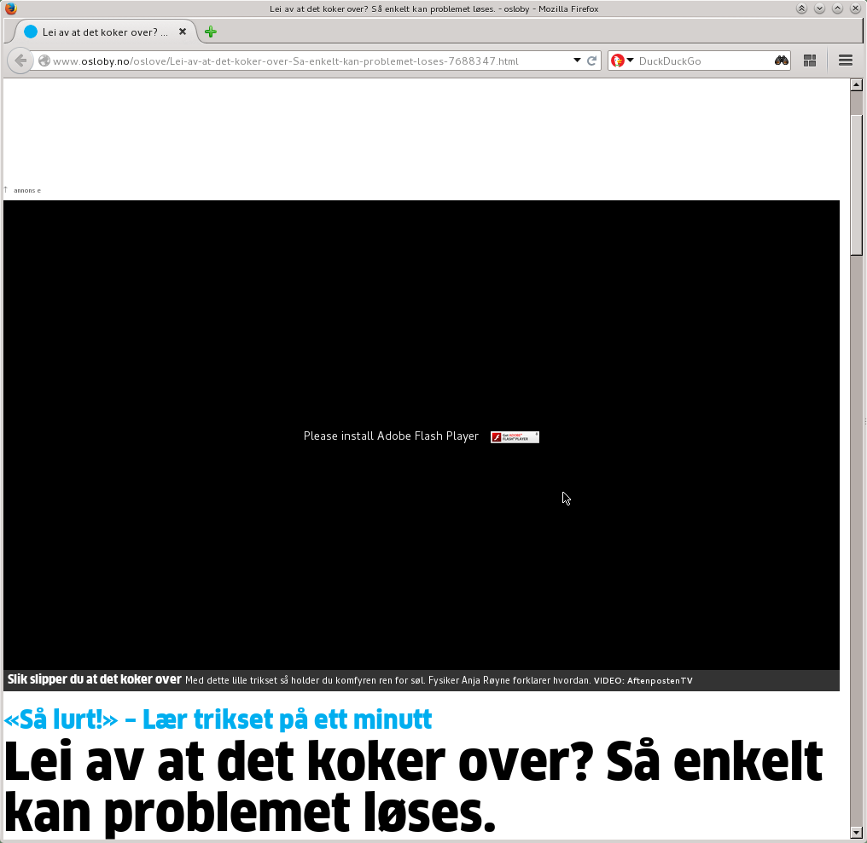Viewport: 867px width, 843px height.
Task: Click the 'Slik slipper du at det koker over' caption
Action: click(95, 679)
